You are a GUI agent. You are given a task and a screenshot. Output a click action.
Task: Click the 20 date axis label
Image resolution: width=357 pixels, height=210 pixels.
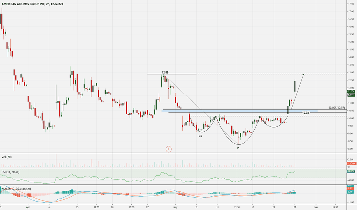[112, 207]
